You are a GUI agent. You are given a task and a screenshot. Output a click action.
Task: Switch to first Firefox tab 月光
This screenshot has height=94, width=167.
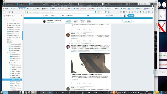coord(6,9)
